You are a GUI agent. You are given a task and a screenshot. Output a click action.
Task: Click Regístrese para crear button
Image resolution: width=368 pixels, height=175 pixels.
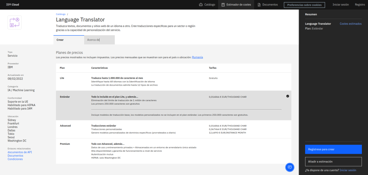[x=333, y=149]
